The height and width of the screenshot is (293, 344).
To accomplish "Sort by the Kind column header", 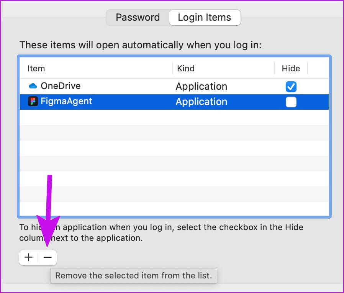I will tap(186, 69).
